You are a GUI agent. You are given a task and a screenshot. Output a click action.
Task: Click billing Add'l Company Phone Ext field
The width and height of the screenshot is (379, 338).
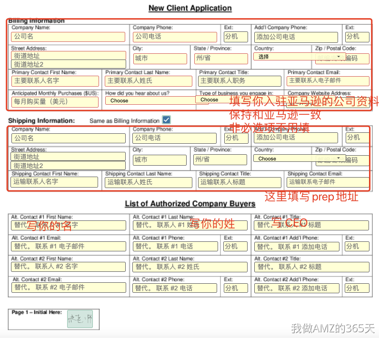click(x=357, y=37)
